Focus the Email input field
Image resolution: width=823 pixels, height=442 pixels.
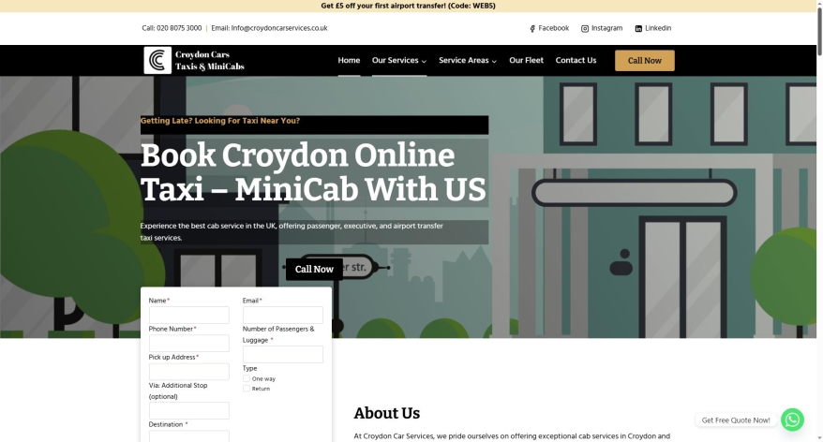(x=283, y=316)
